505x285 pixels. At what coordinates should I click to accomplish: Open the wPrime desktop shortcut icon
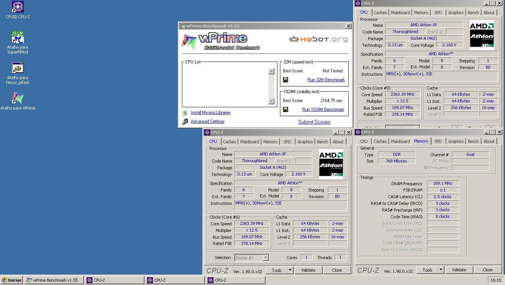tap(17, 98)
